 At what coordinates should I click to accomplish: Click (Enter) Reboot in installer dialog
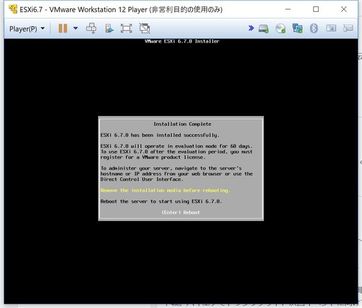click(x=181, y=212)
